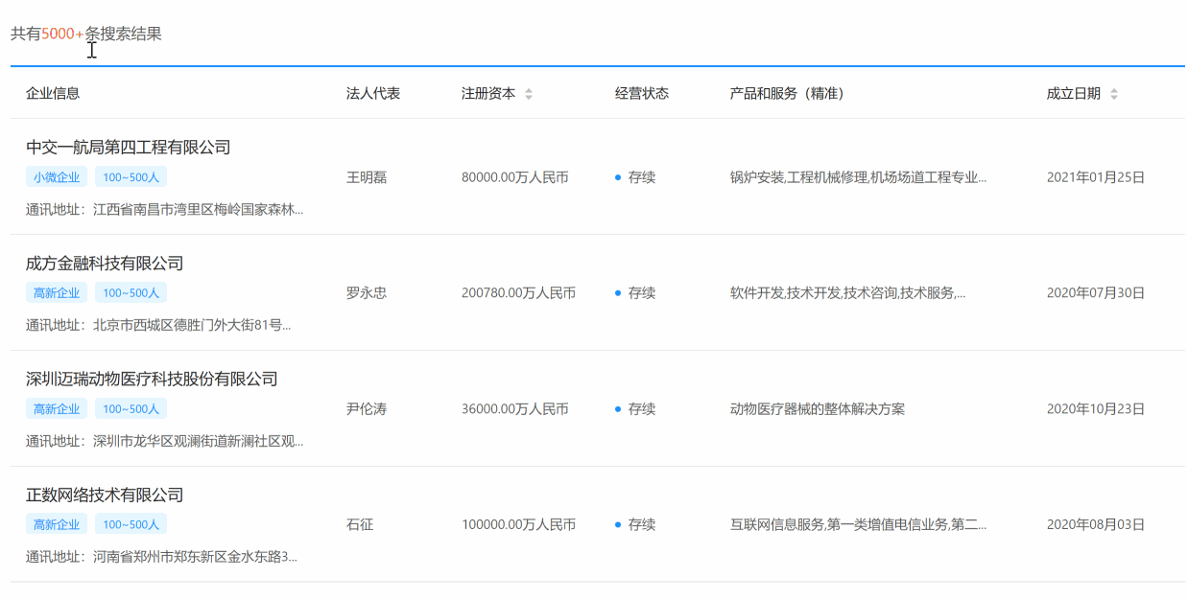Click legal representative 尹伦涛
This screenshot has height=600, width=1188.
pos(367,409)
